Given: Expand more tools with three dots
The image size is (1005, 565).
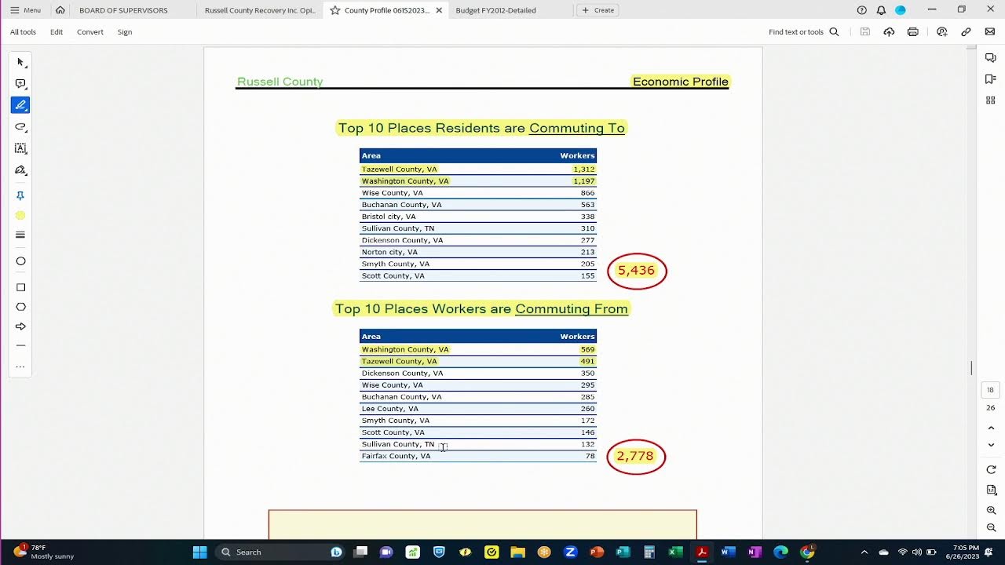Looking at the screenshot, I should pos(20,366).
